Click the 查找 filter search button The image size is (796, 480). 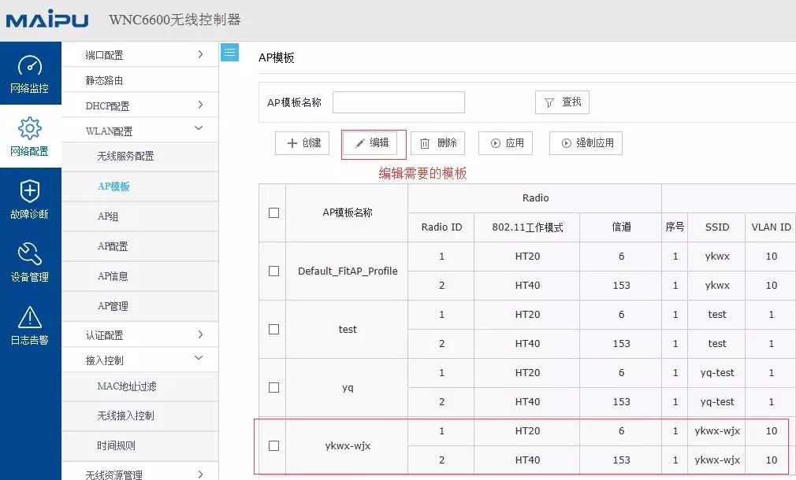click(562, 102)
